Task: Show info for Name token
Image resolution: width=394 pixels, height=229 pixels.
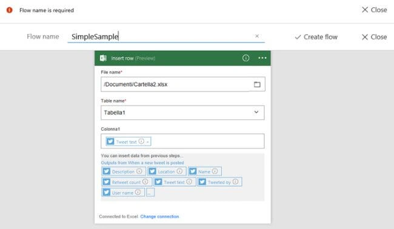Action: [215, 171]
